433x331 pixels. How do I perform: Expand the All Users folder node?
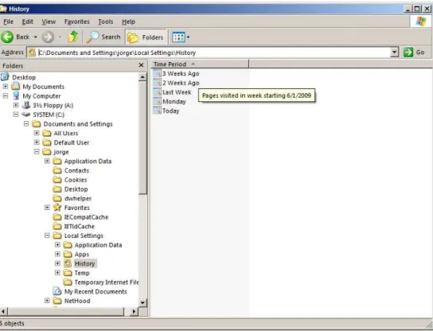tap(37, 133)
